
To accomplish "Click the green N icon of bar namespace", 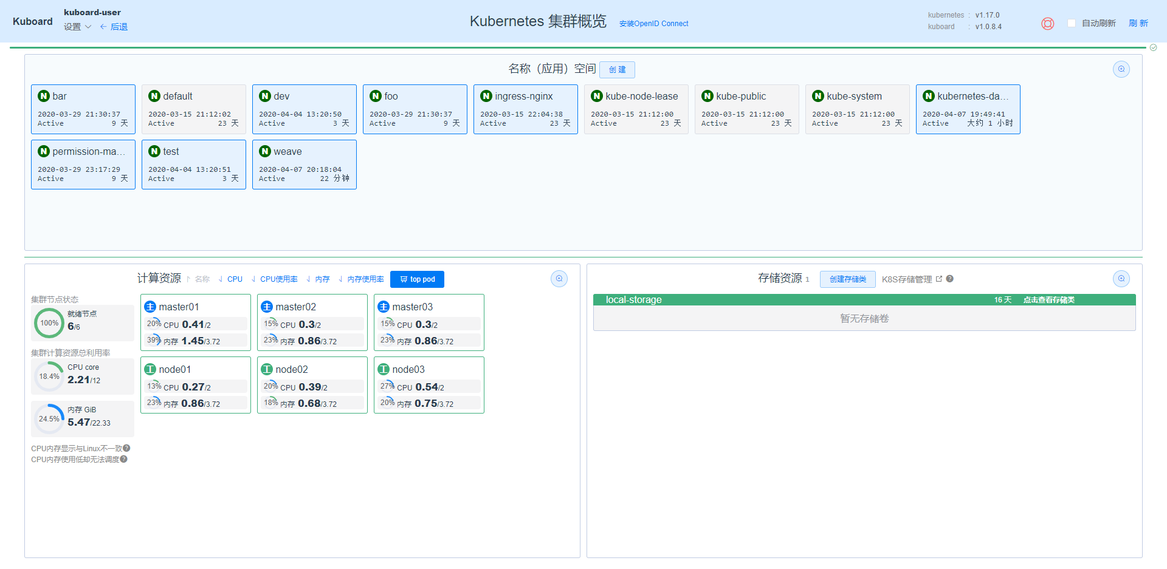I will click(44, 96).
